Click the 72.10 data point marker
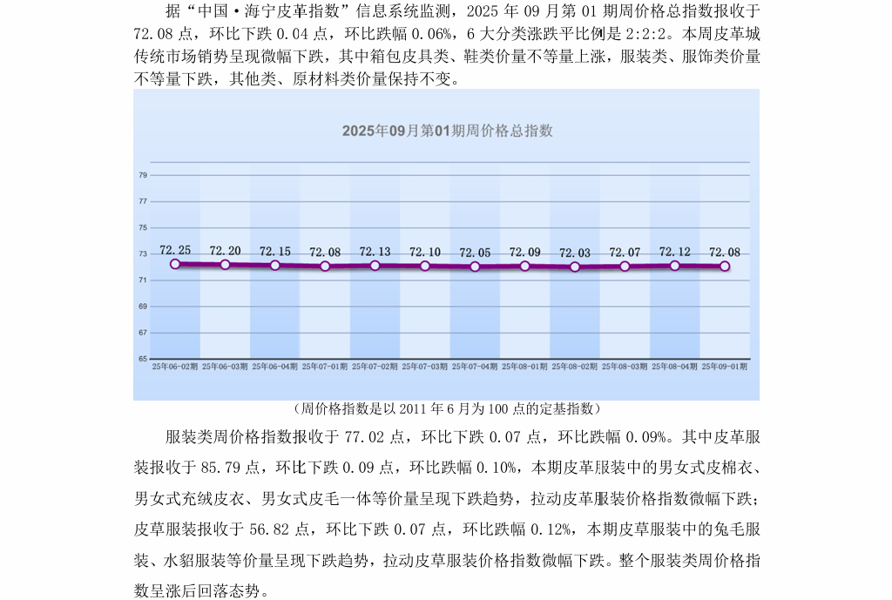892x600 pixels. click(425, 266)
